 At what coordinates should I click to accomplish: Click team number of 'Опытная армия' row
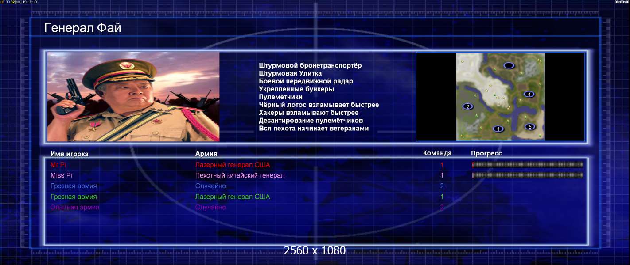click(x=442, y=207)
